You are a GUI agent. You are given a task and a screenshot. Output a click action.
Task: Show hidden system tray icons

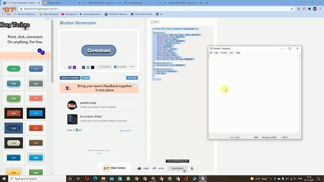(x=271, y=178)
